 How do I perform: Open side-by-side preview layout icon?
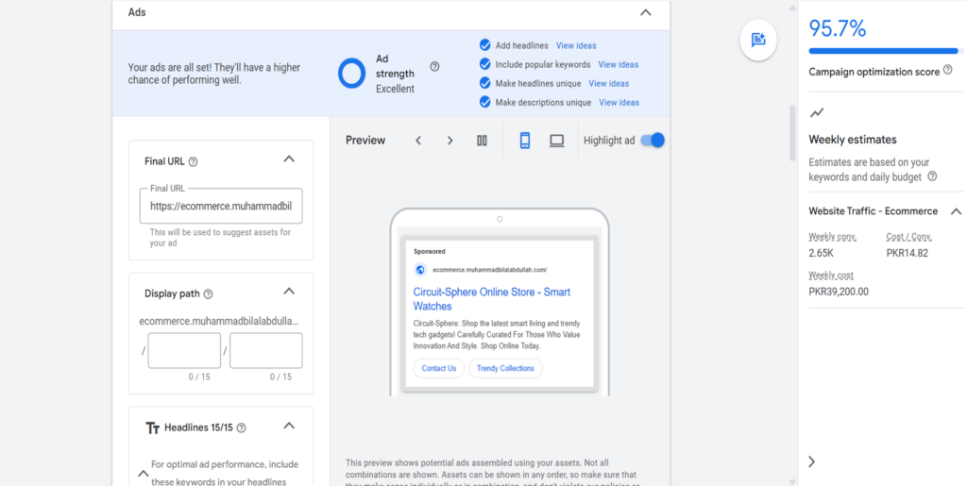[x=483, y=141]
